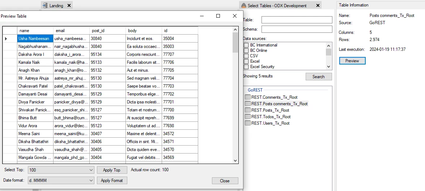425x191 pixels.
Task: Click the current row indicator arrow
Action: pos(6,39)
